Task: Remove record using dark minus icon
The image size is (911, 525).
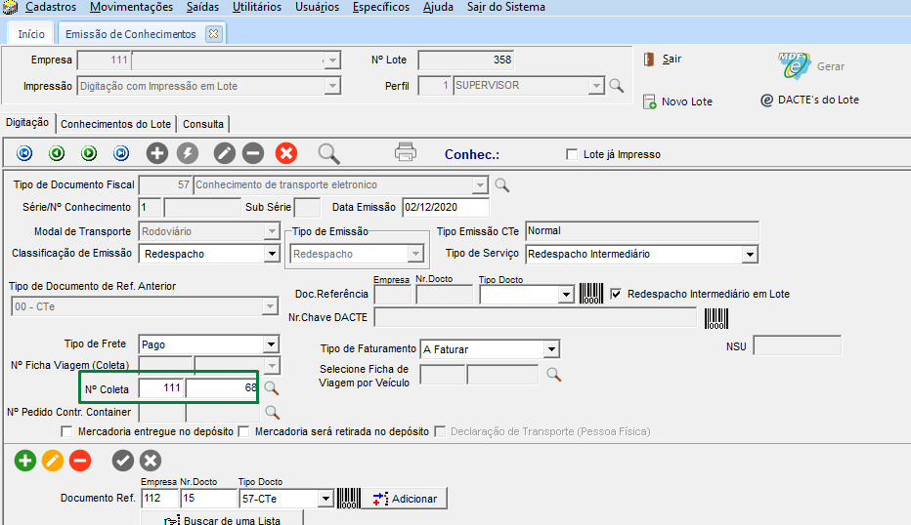Action: 253,153
